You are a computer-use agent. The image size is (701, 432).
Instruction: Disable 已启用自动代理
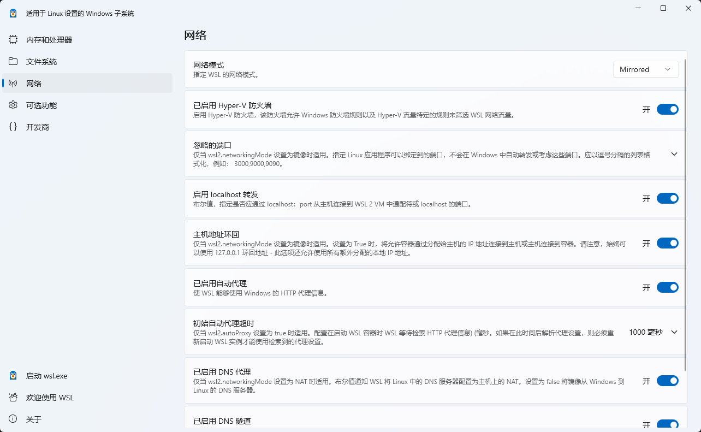667,287
